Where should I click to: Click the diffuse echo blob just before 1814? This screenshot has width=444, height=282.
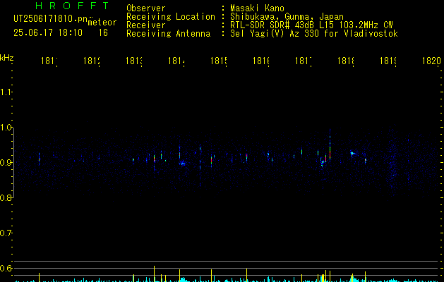pos(182,163)
